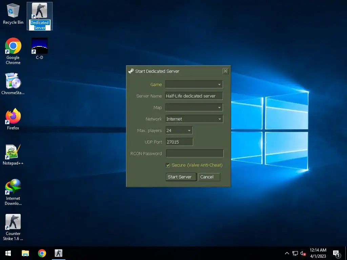The image size is (347, 260).
Task: Click the Cancel button
Action: [x=209, y=177]
